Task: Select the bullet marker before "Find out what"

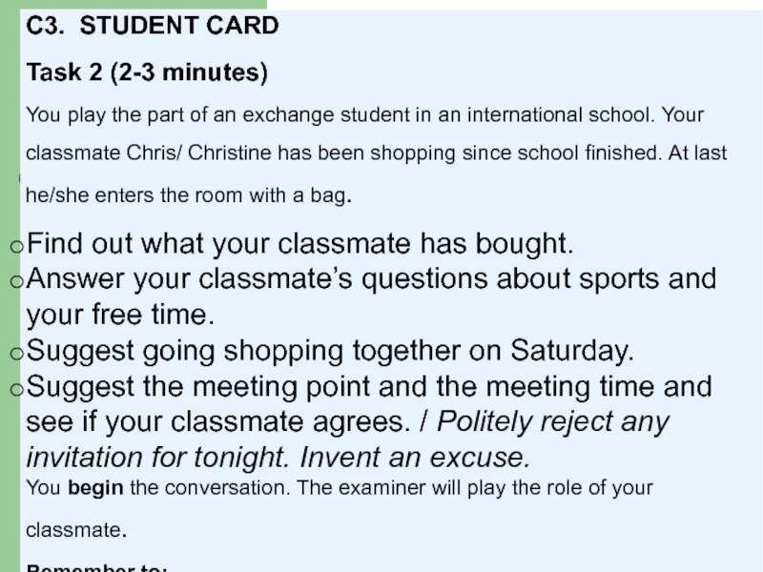Action: point(17,246)
